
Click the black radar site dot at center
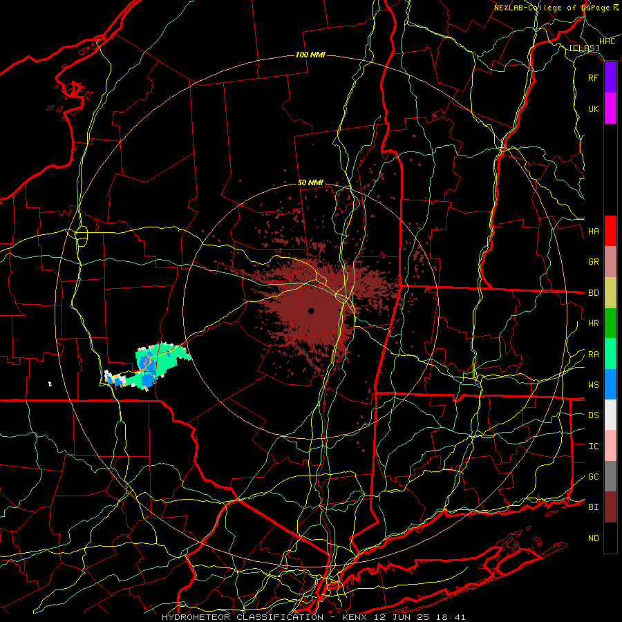(x=311, y=311)
